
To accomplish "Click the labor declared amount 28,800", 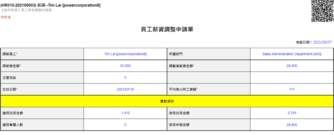I will pos(292,125).
